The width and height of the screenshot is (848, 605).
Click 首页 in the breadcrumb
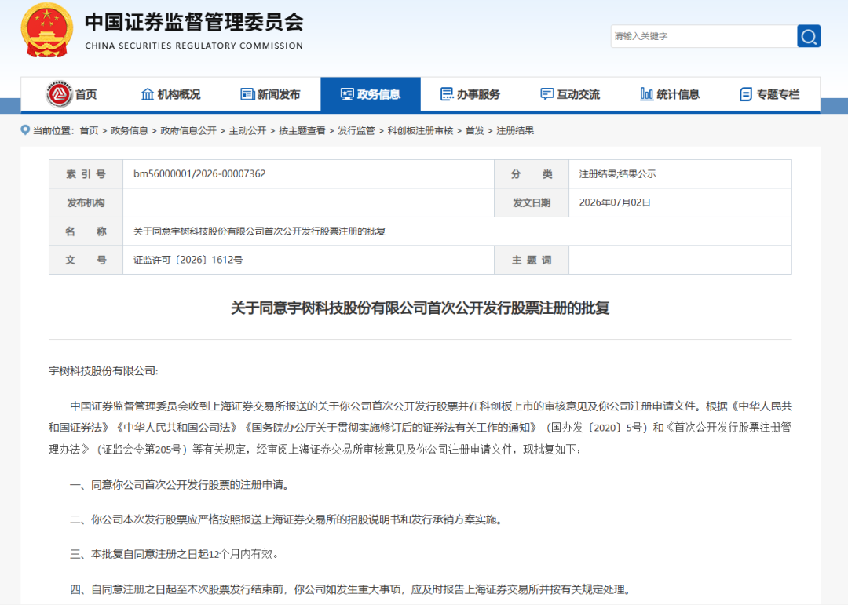89,130
